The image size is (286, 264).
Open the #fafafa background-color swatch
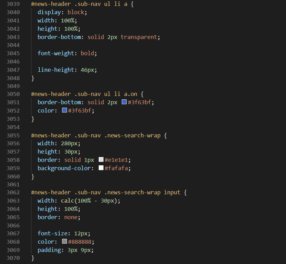click(101, 168)
